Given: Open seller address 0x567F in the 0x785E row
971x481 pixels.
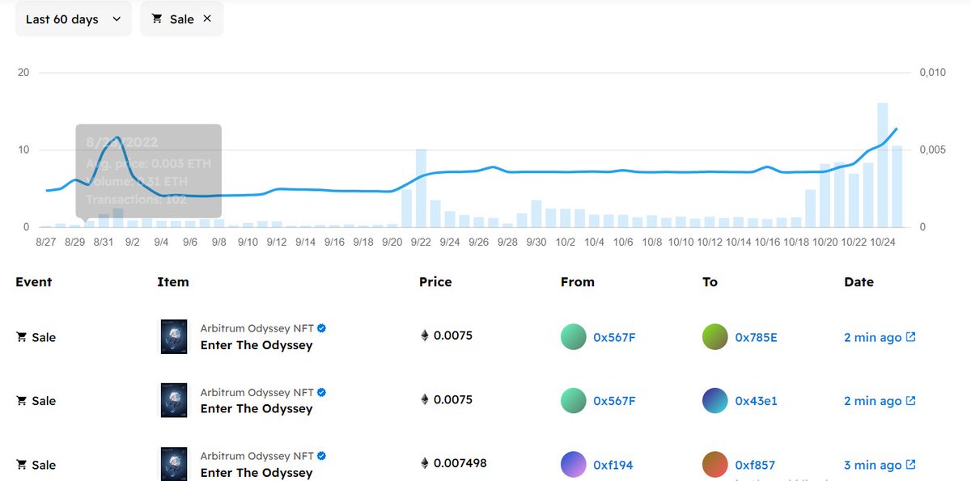Looking at the screenshot, I should [x=614, y=337].
